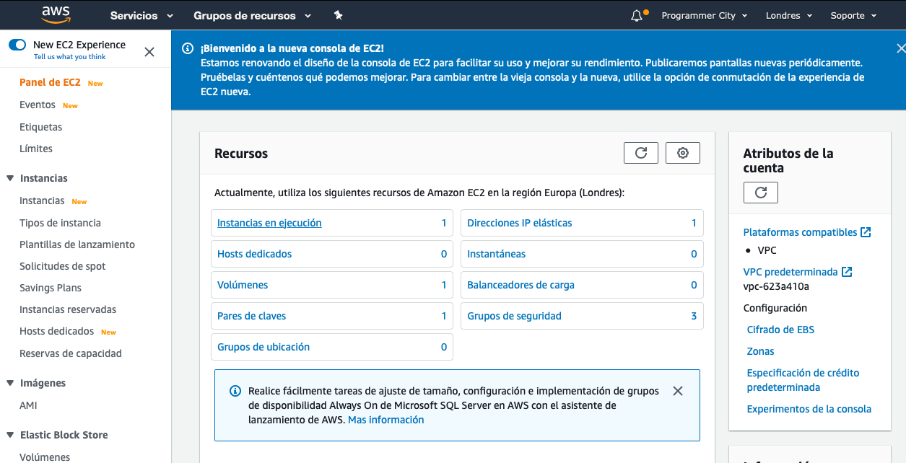Open Hosts dedicados resource card
The width and height of the screenshot is (906, 463).
(x=332, y=254)
